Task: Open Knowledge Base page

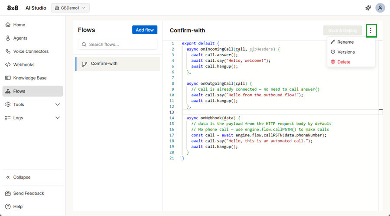Action: [x=32, y=78]
